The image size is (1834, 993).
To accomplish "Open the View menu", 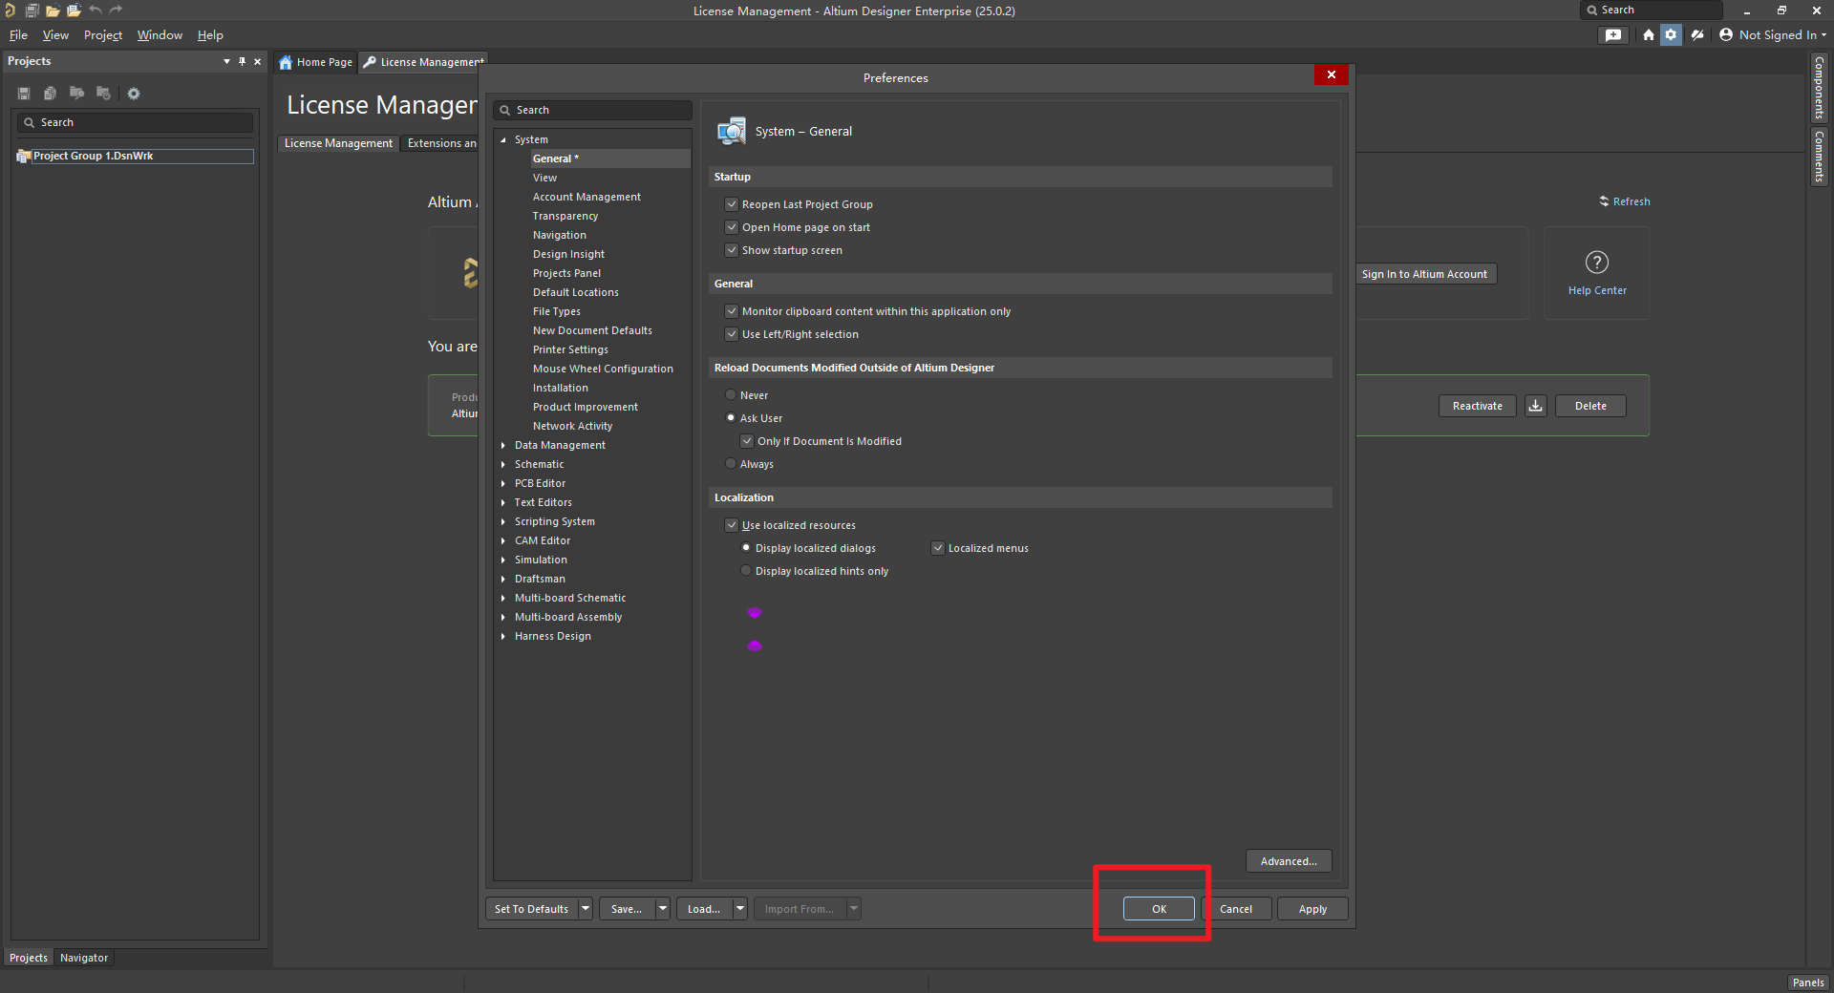I will pos(55,35).
